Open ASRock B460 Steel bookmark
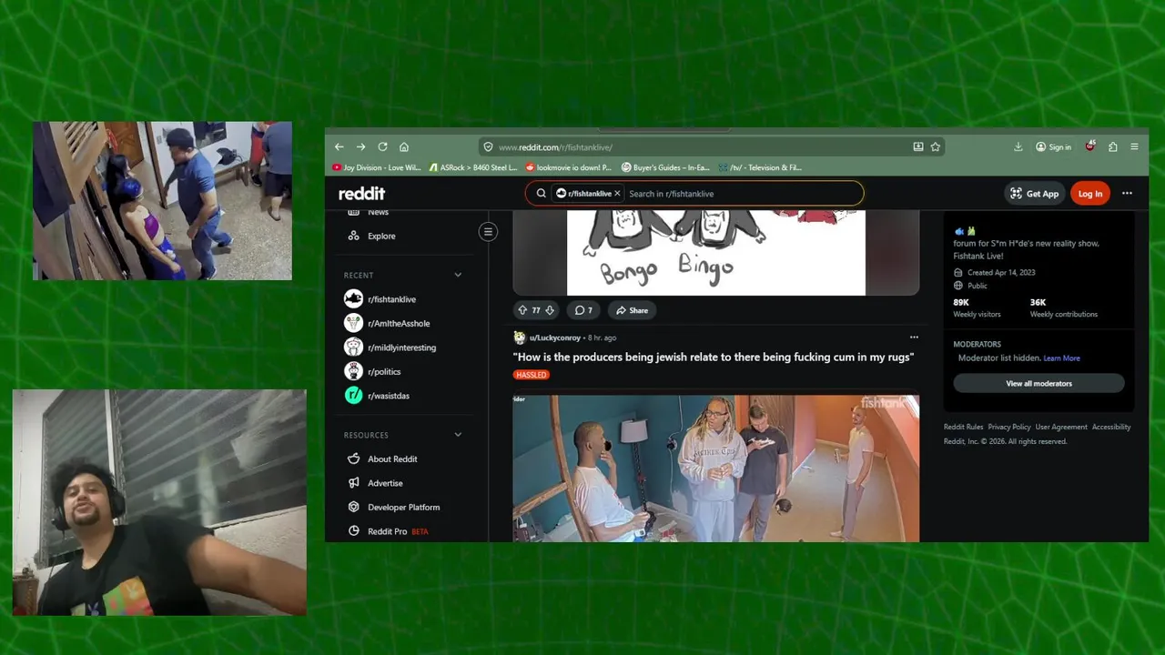Viewport: 1165px width, 655px height. [x=472, y=167]
